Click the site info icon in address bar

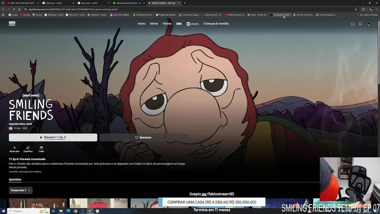tap(26, 9)
